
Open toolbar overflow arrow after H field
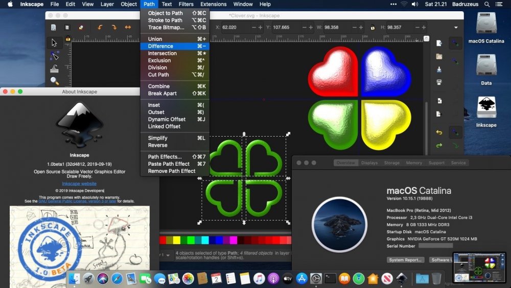pos(456,28)
